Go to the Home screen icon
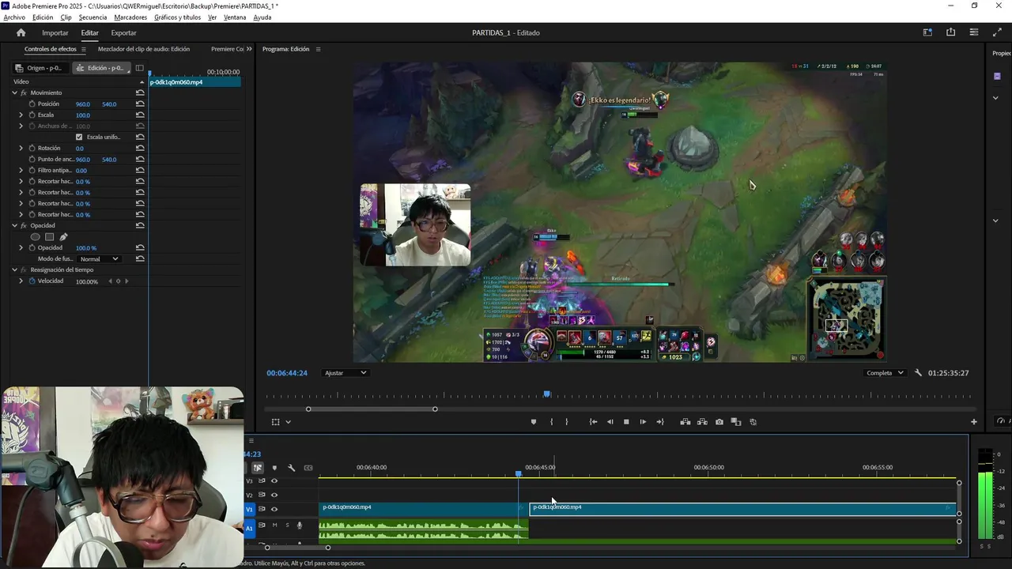This screenshot has width=1012, height=569. [x=21, y=32]
